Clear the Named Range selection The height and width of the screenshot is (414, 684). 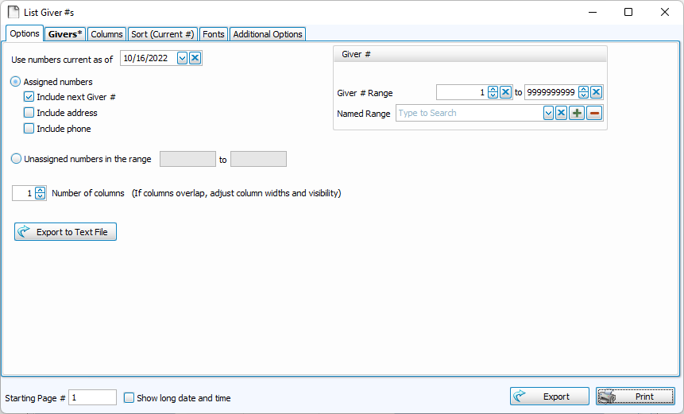click(x=561, y=114)
